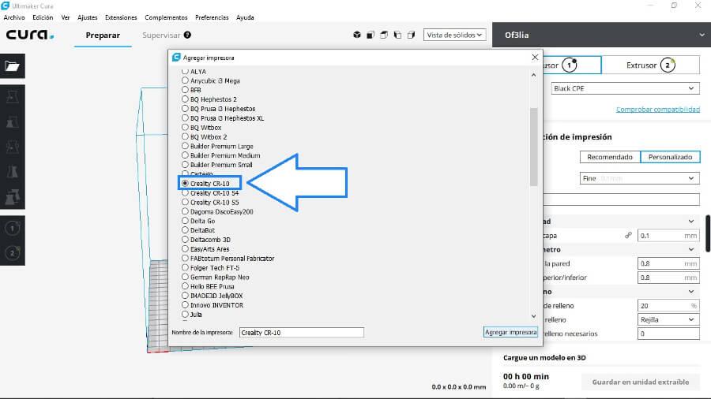This screenshot has width=711, height=399.
Task: Click the printer list vertical scrollbar
Action: click(x=533, y=146)
